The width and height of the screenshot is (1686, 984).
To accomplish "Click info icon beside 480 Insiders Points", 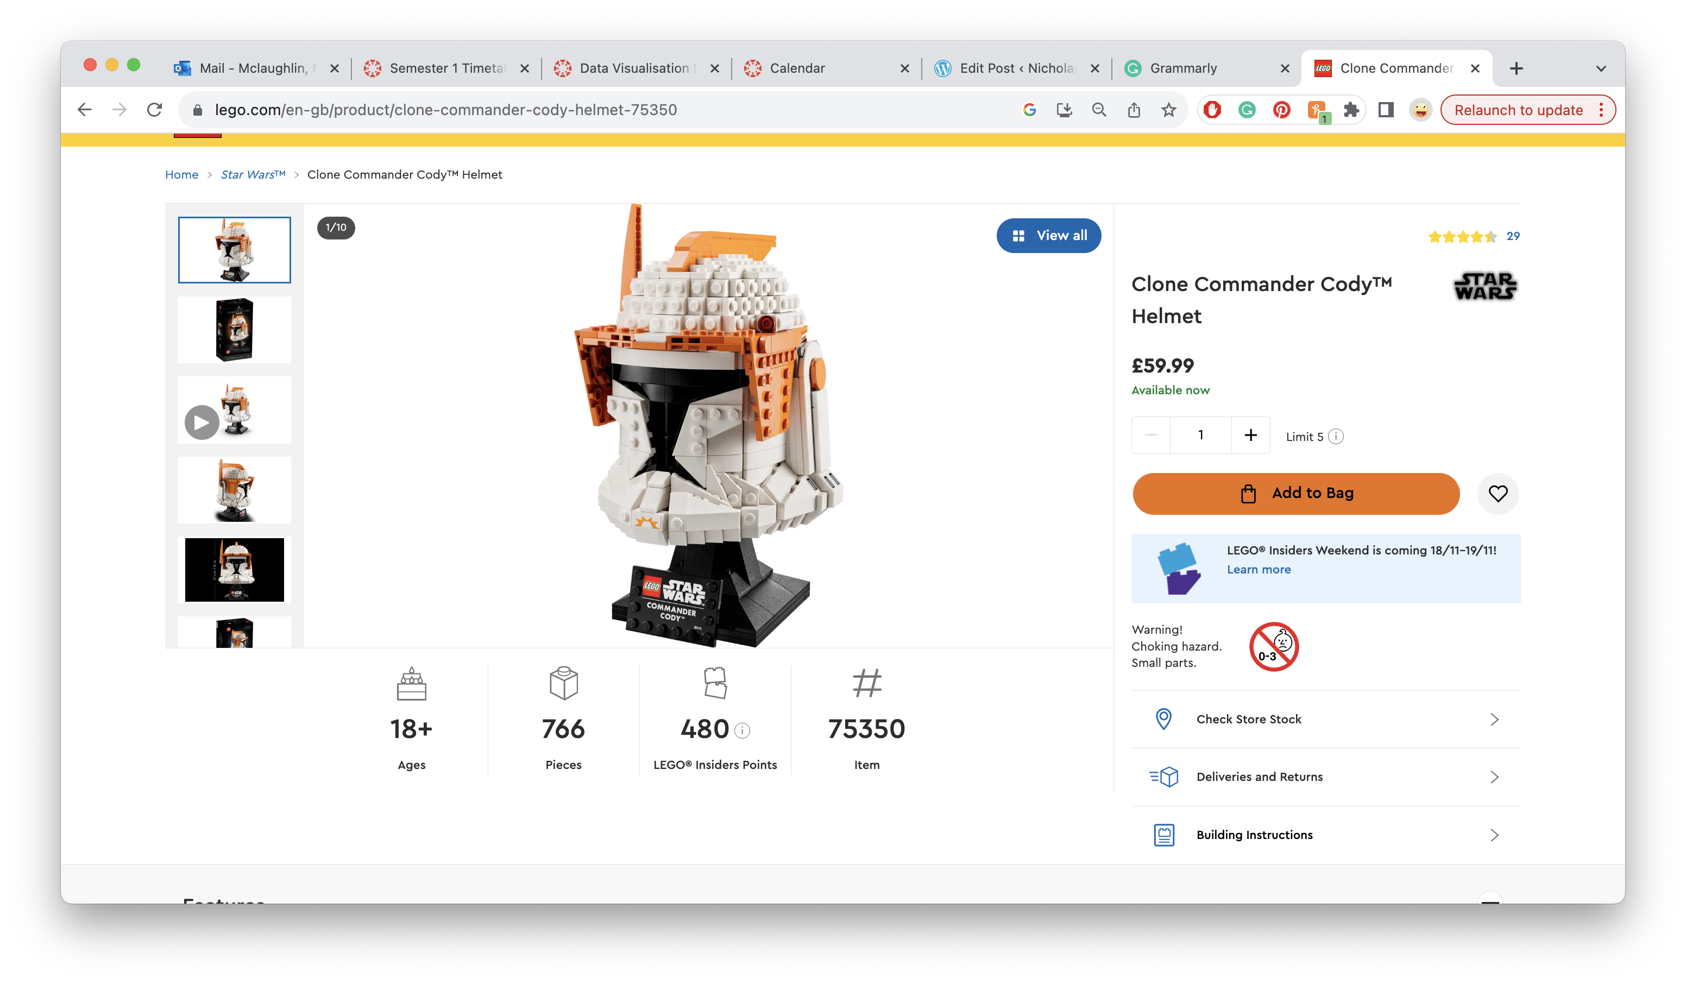I will [x=742, y=730].
